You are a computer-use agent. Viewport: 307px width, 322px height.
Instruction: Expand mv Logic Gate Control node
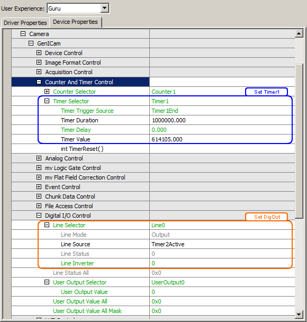(39, 167)
